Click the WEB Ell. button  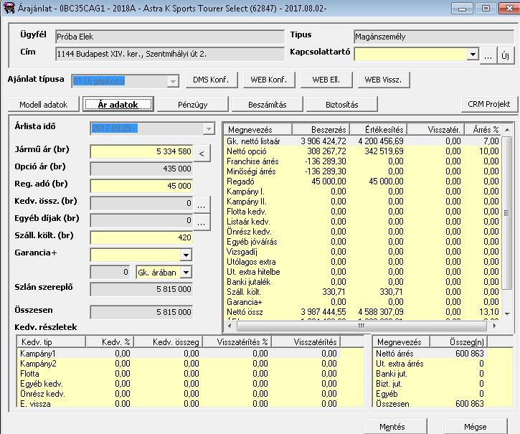pos(326,80)
